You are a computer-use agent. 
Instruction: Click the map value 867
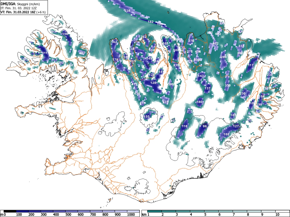[210, 33]
